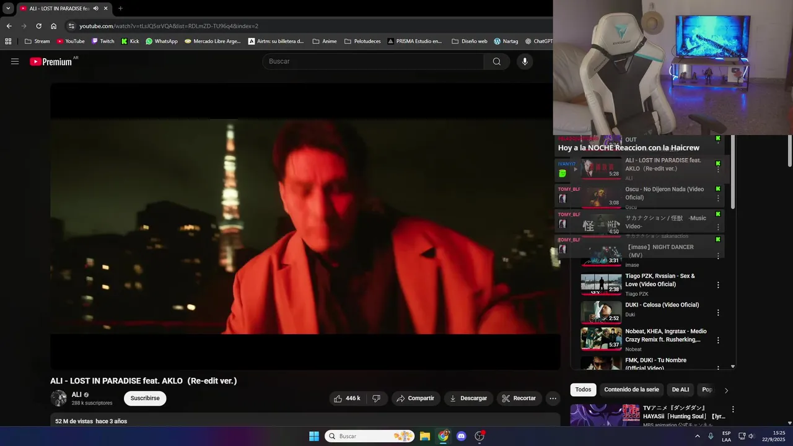Image resolution: width=793 pixels, height=446 pixels.
Task: Open options for DUKI - Celosa
Action: pyautogui.click(x=719, y=313)
